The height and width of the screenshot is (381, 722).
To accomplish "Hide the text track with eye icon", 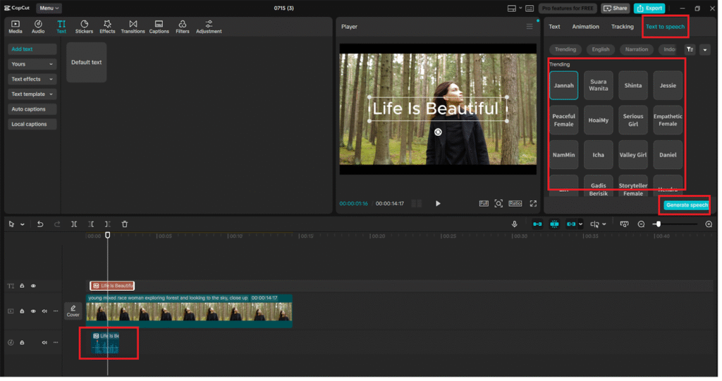I will pos(33,286).
